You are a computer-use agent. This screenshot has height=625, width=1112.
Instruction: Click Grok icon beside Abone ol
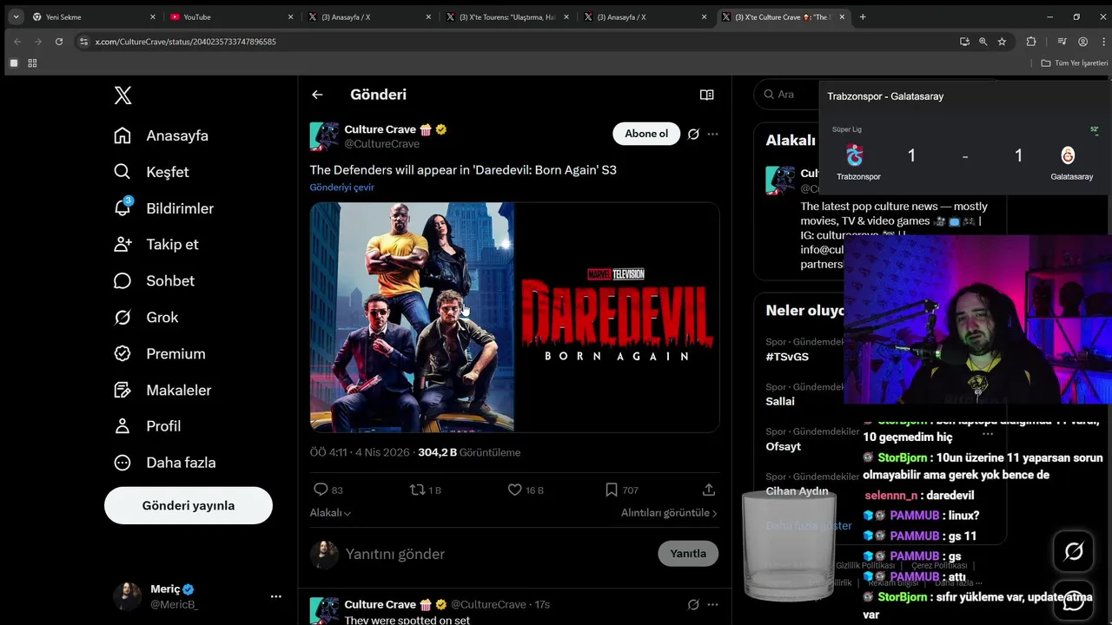click(x=693, y=134)
